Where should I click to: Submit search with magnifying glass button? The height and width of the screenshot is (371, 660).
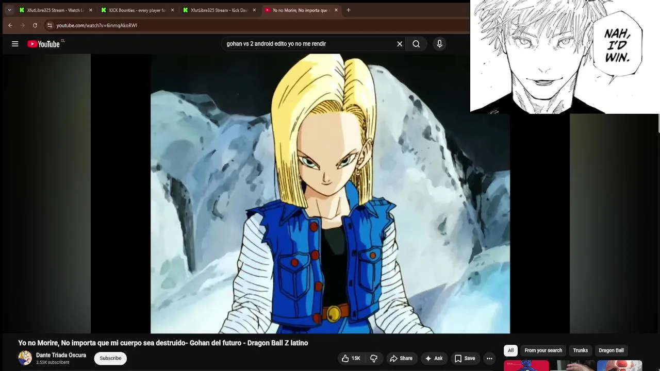[x=416, y=44]
